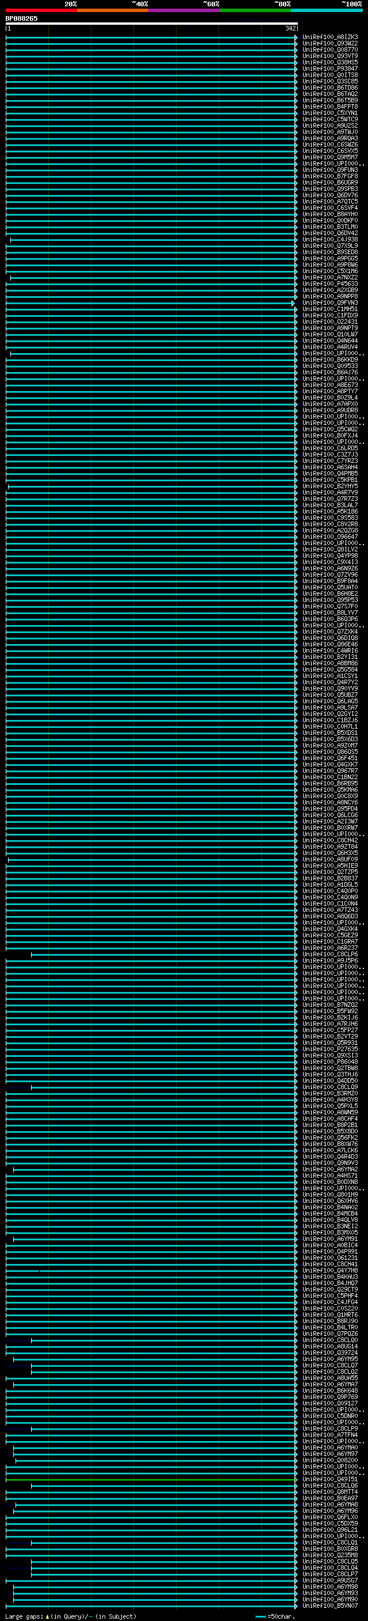Select the UniRef100_B7NZQ2 label
The width and height of the screenshot is (368, 1621).
(x=330, y=1005)
